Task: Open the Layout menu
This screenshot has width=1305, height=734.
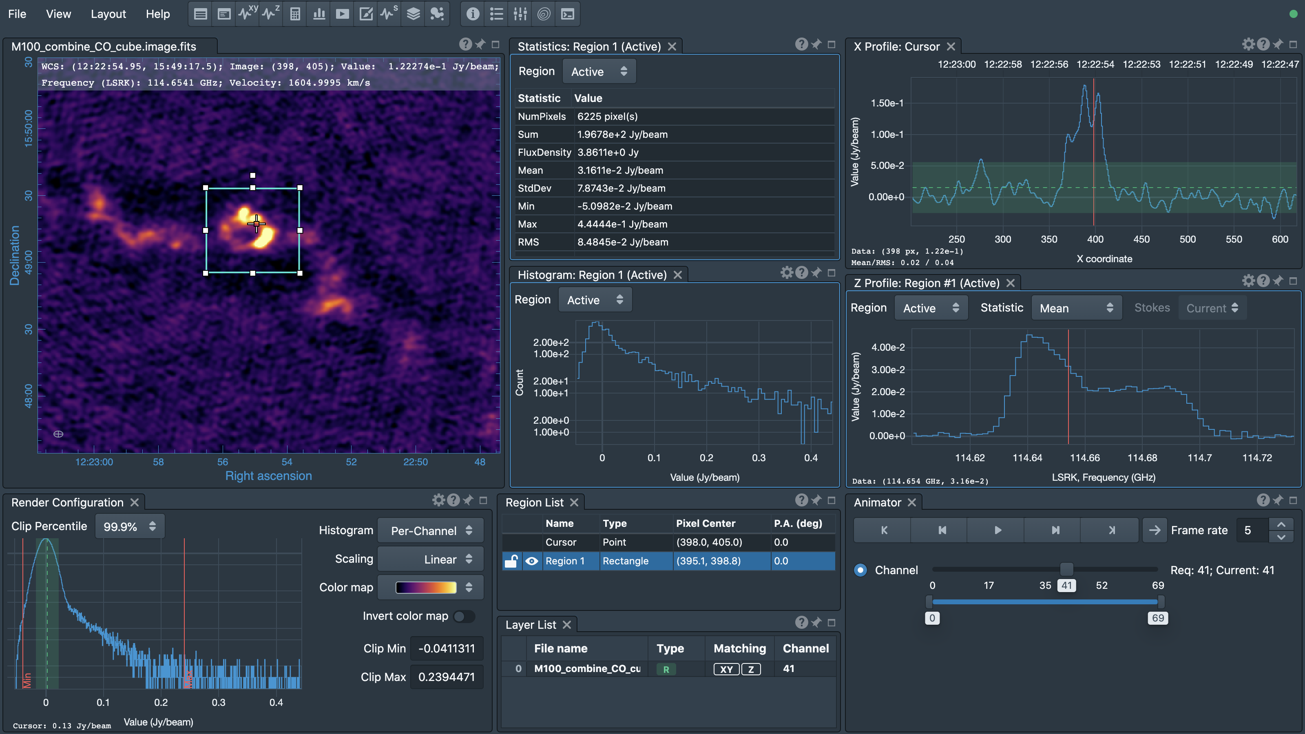Action: (x=108, y=14)
